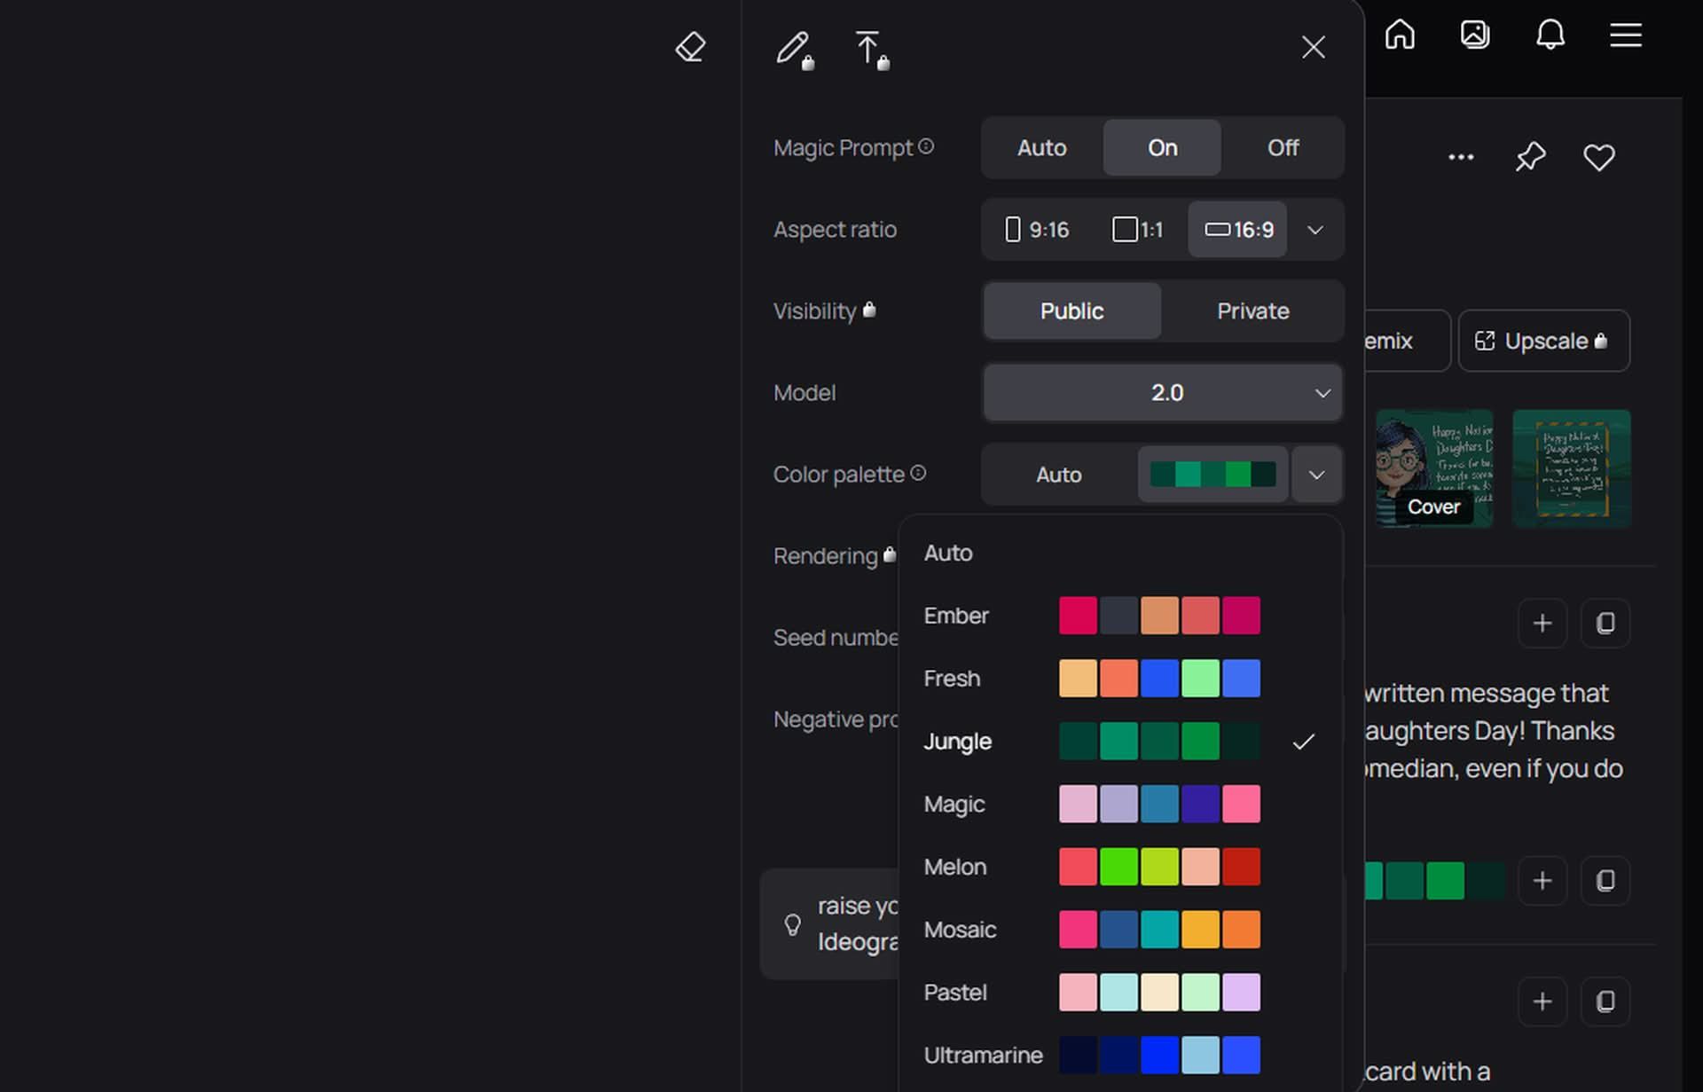
Task: Click the Upscale tool icon
Action: tap(1486, 342)
